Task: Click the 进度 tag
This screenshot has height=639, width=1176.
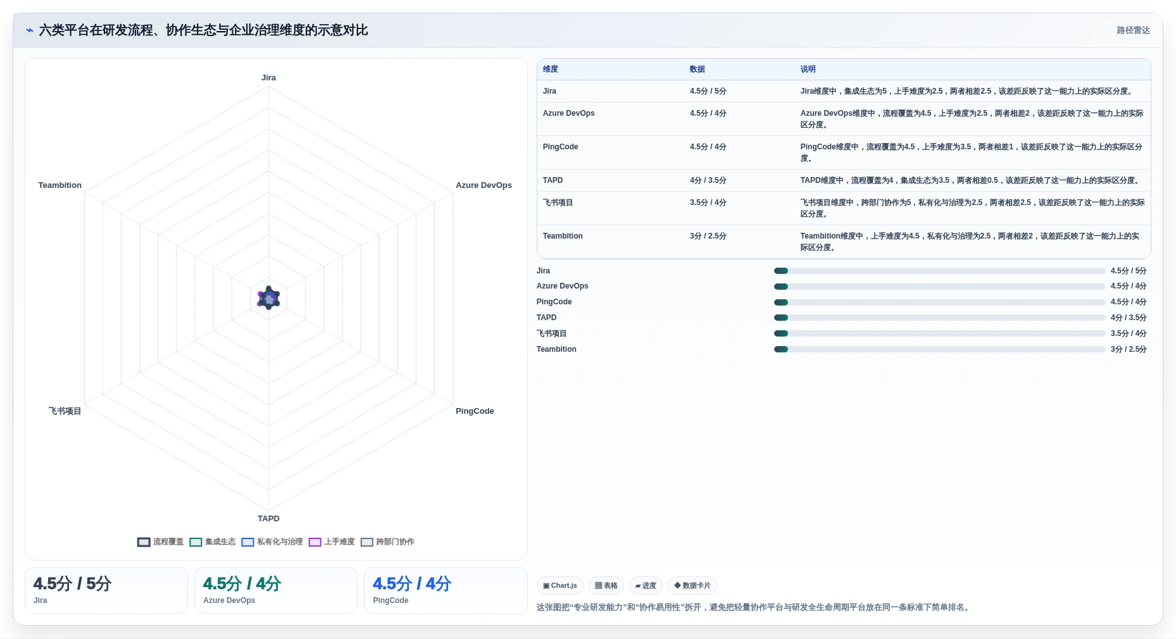Action: tap(646, 586)
